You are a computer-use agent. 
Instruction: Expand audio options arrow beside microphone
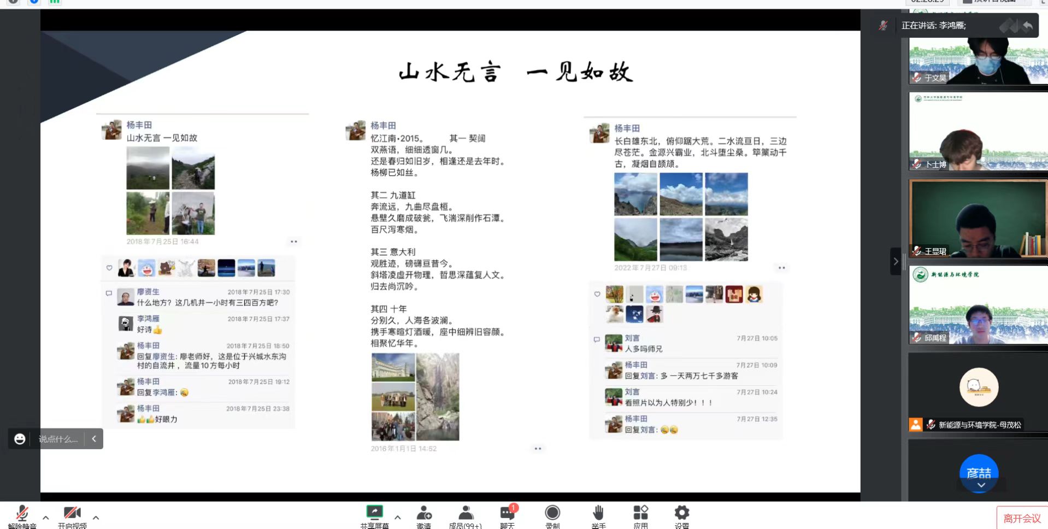(x=46, y=517)
